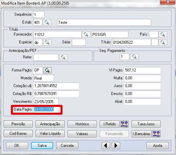The width and height of the screenshot is (176, 155).
Task: Click the Moeda field showing Real
Action: point(44,78)
